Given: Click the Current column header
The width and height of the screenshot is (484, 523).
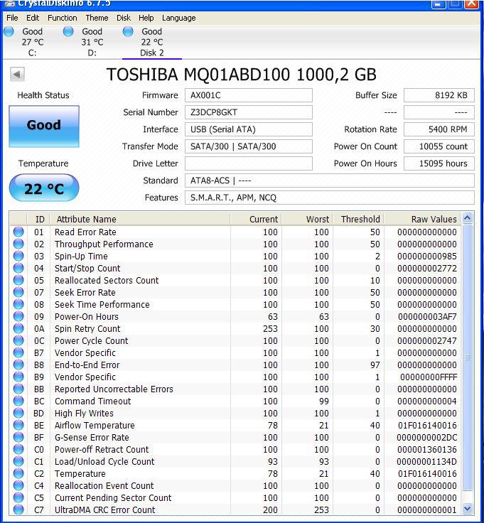Looking at the screenshot, I should pyautogui.click(x=256, y=219).
